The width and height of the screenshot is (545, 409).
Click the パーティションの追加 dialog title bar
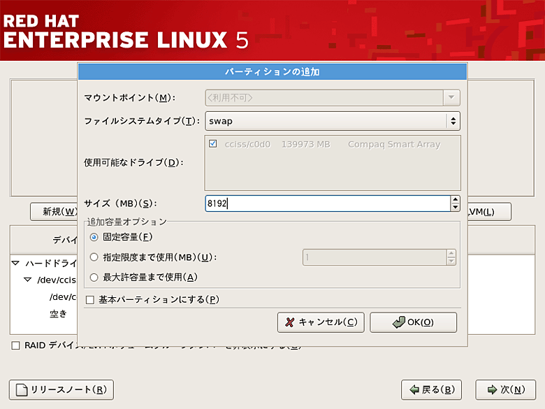tap(272, 72)
